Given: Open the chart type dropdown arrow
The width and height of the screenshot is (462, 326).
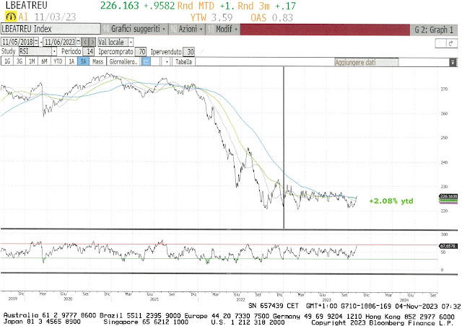Looking at the screenshot, I should pos(167,61).
